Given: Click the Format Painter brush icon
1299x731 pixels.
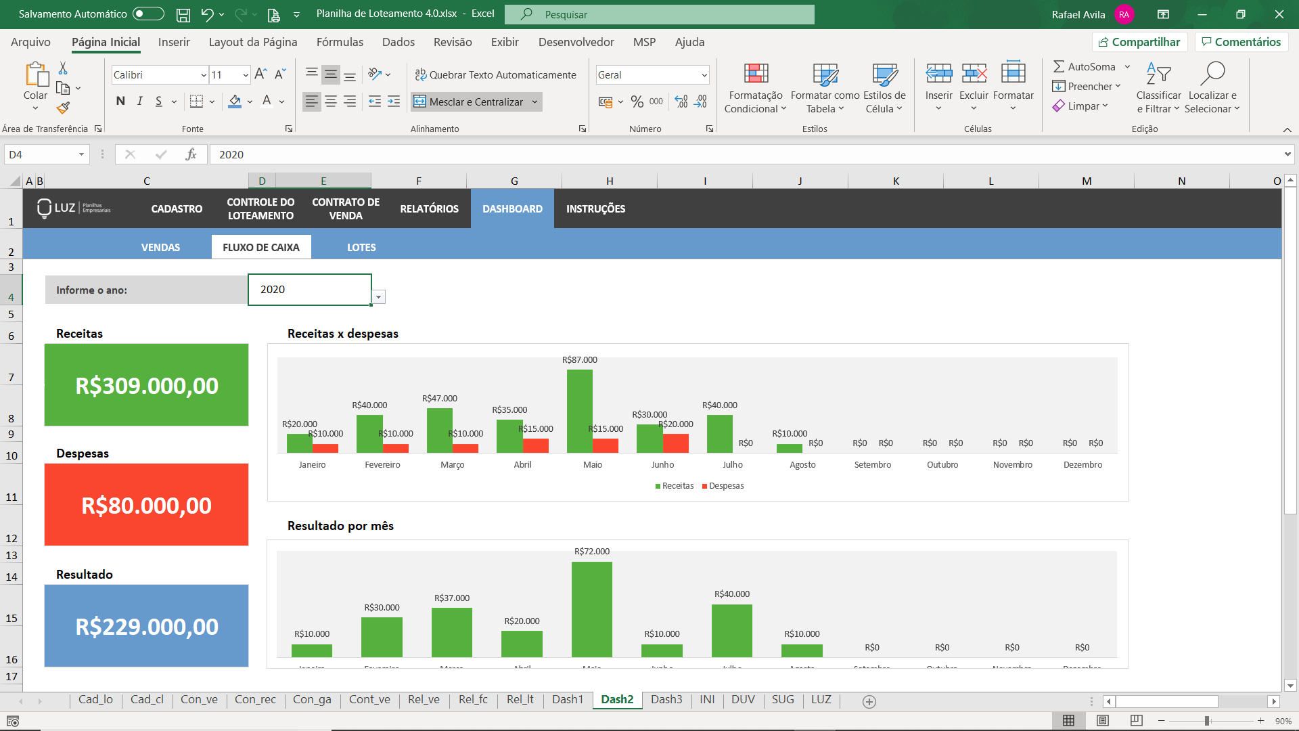Looking at the screenshot, I should [x=63, y=108].
